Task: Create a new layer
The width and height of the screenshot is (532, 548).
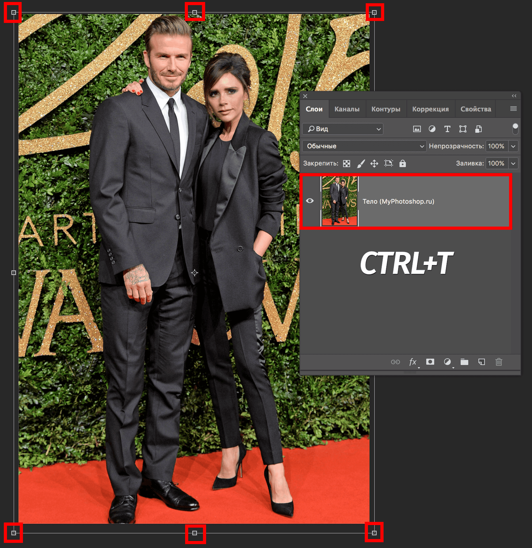Action: 481,362
